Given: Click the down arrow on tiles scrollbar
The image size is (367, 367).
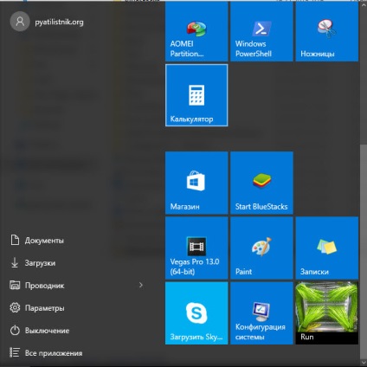Looking at the screenshot, I should coord(364,362).
